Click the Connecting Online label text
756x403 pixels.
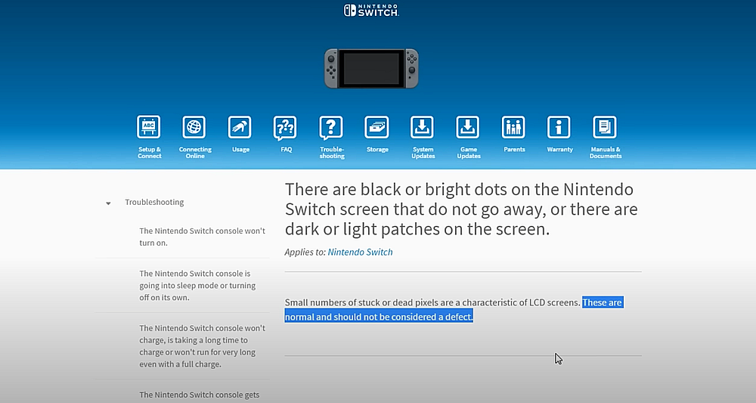pos(195,153)
